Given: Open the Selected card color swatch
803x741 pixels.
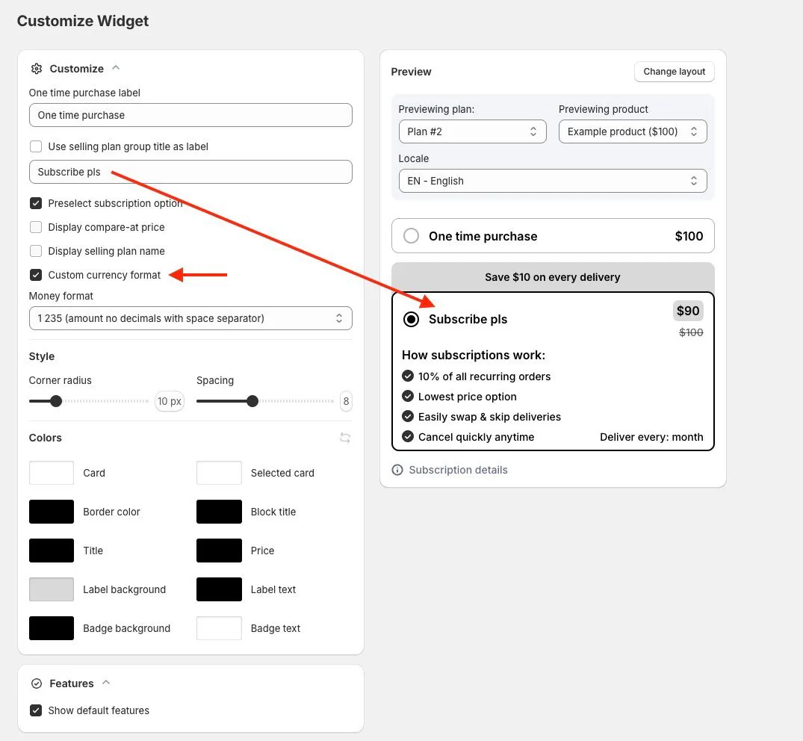Looking at the screenshot, I should [x=219, y=473].
